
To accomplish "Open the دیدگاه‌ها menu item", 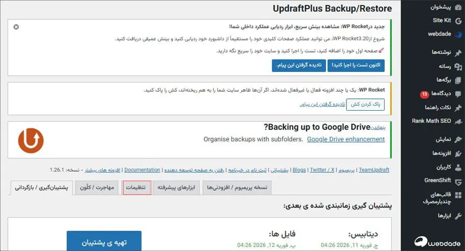I will [441, 93].
